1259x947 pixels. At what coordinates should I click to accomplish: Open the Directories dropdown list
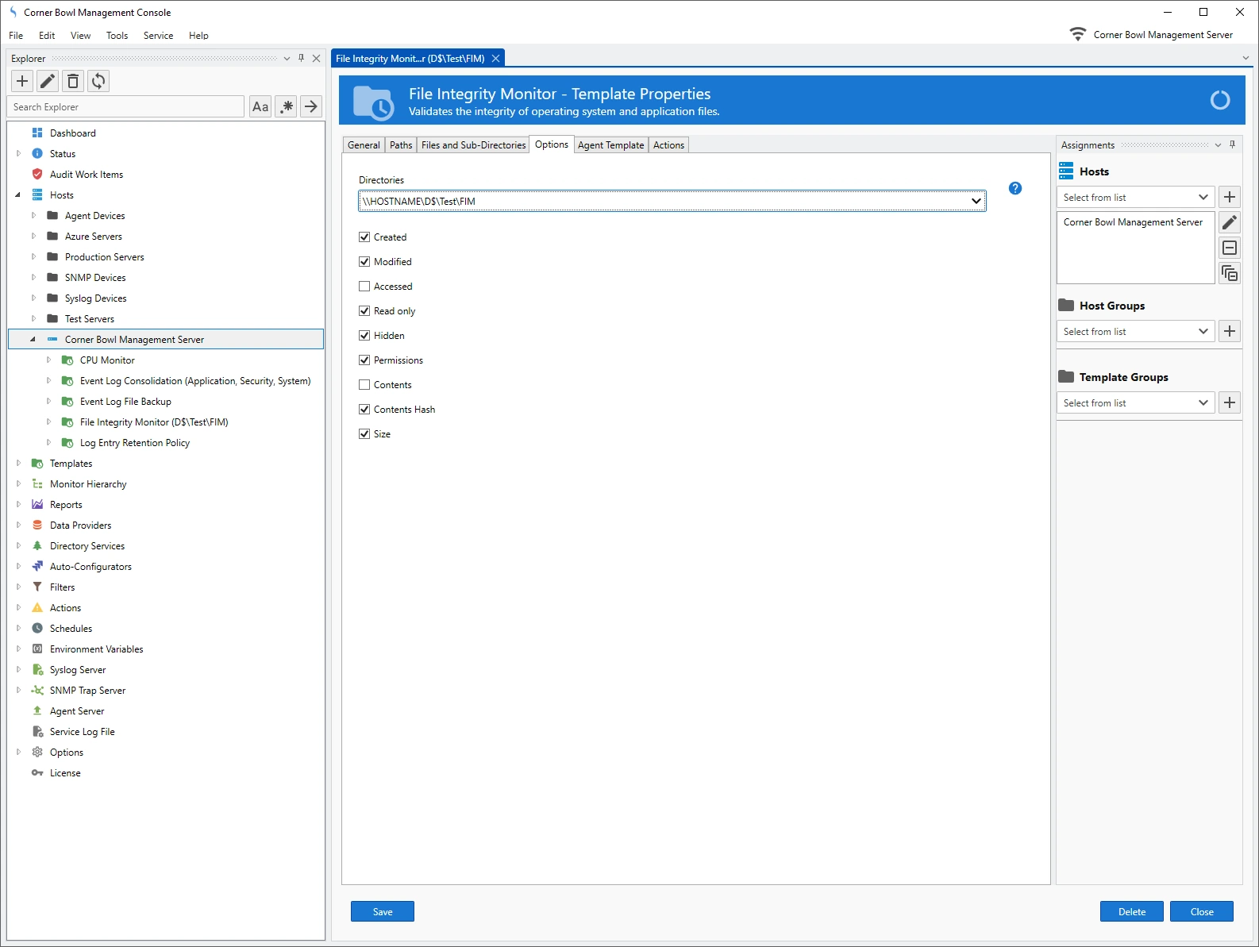pyautogui.click(x=976, y=202)
